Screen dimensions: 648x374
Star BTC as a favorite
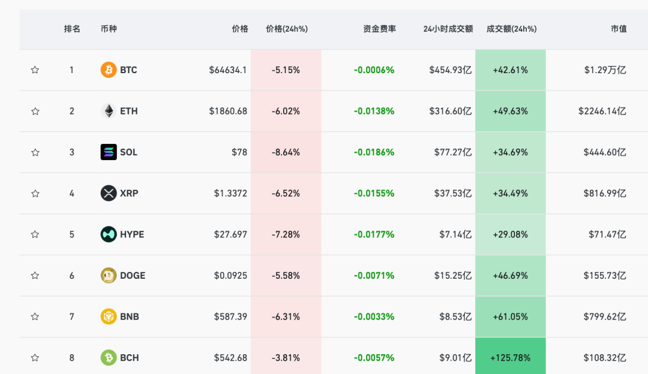35,70
